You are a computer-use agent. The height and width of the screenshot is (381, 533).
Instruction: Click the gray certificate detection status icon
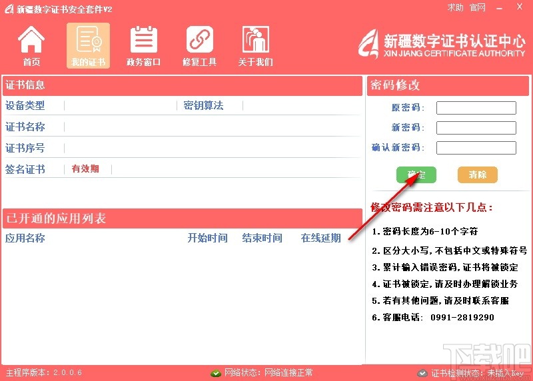coord(422,373)
